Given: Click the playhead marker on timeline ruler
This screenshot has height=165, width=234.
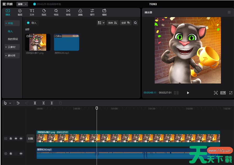Looking at the screenshot, I should click(x=97, y=108).
